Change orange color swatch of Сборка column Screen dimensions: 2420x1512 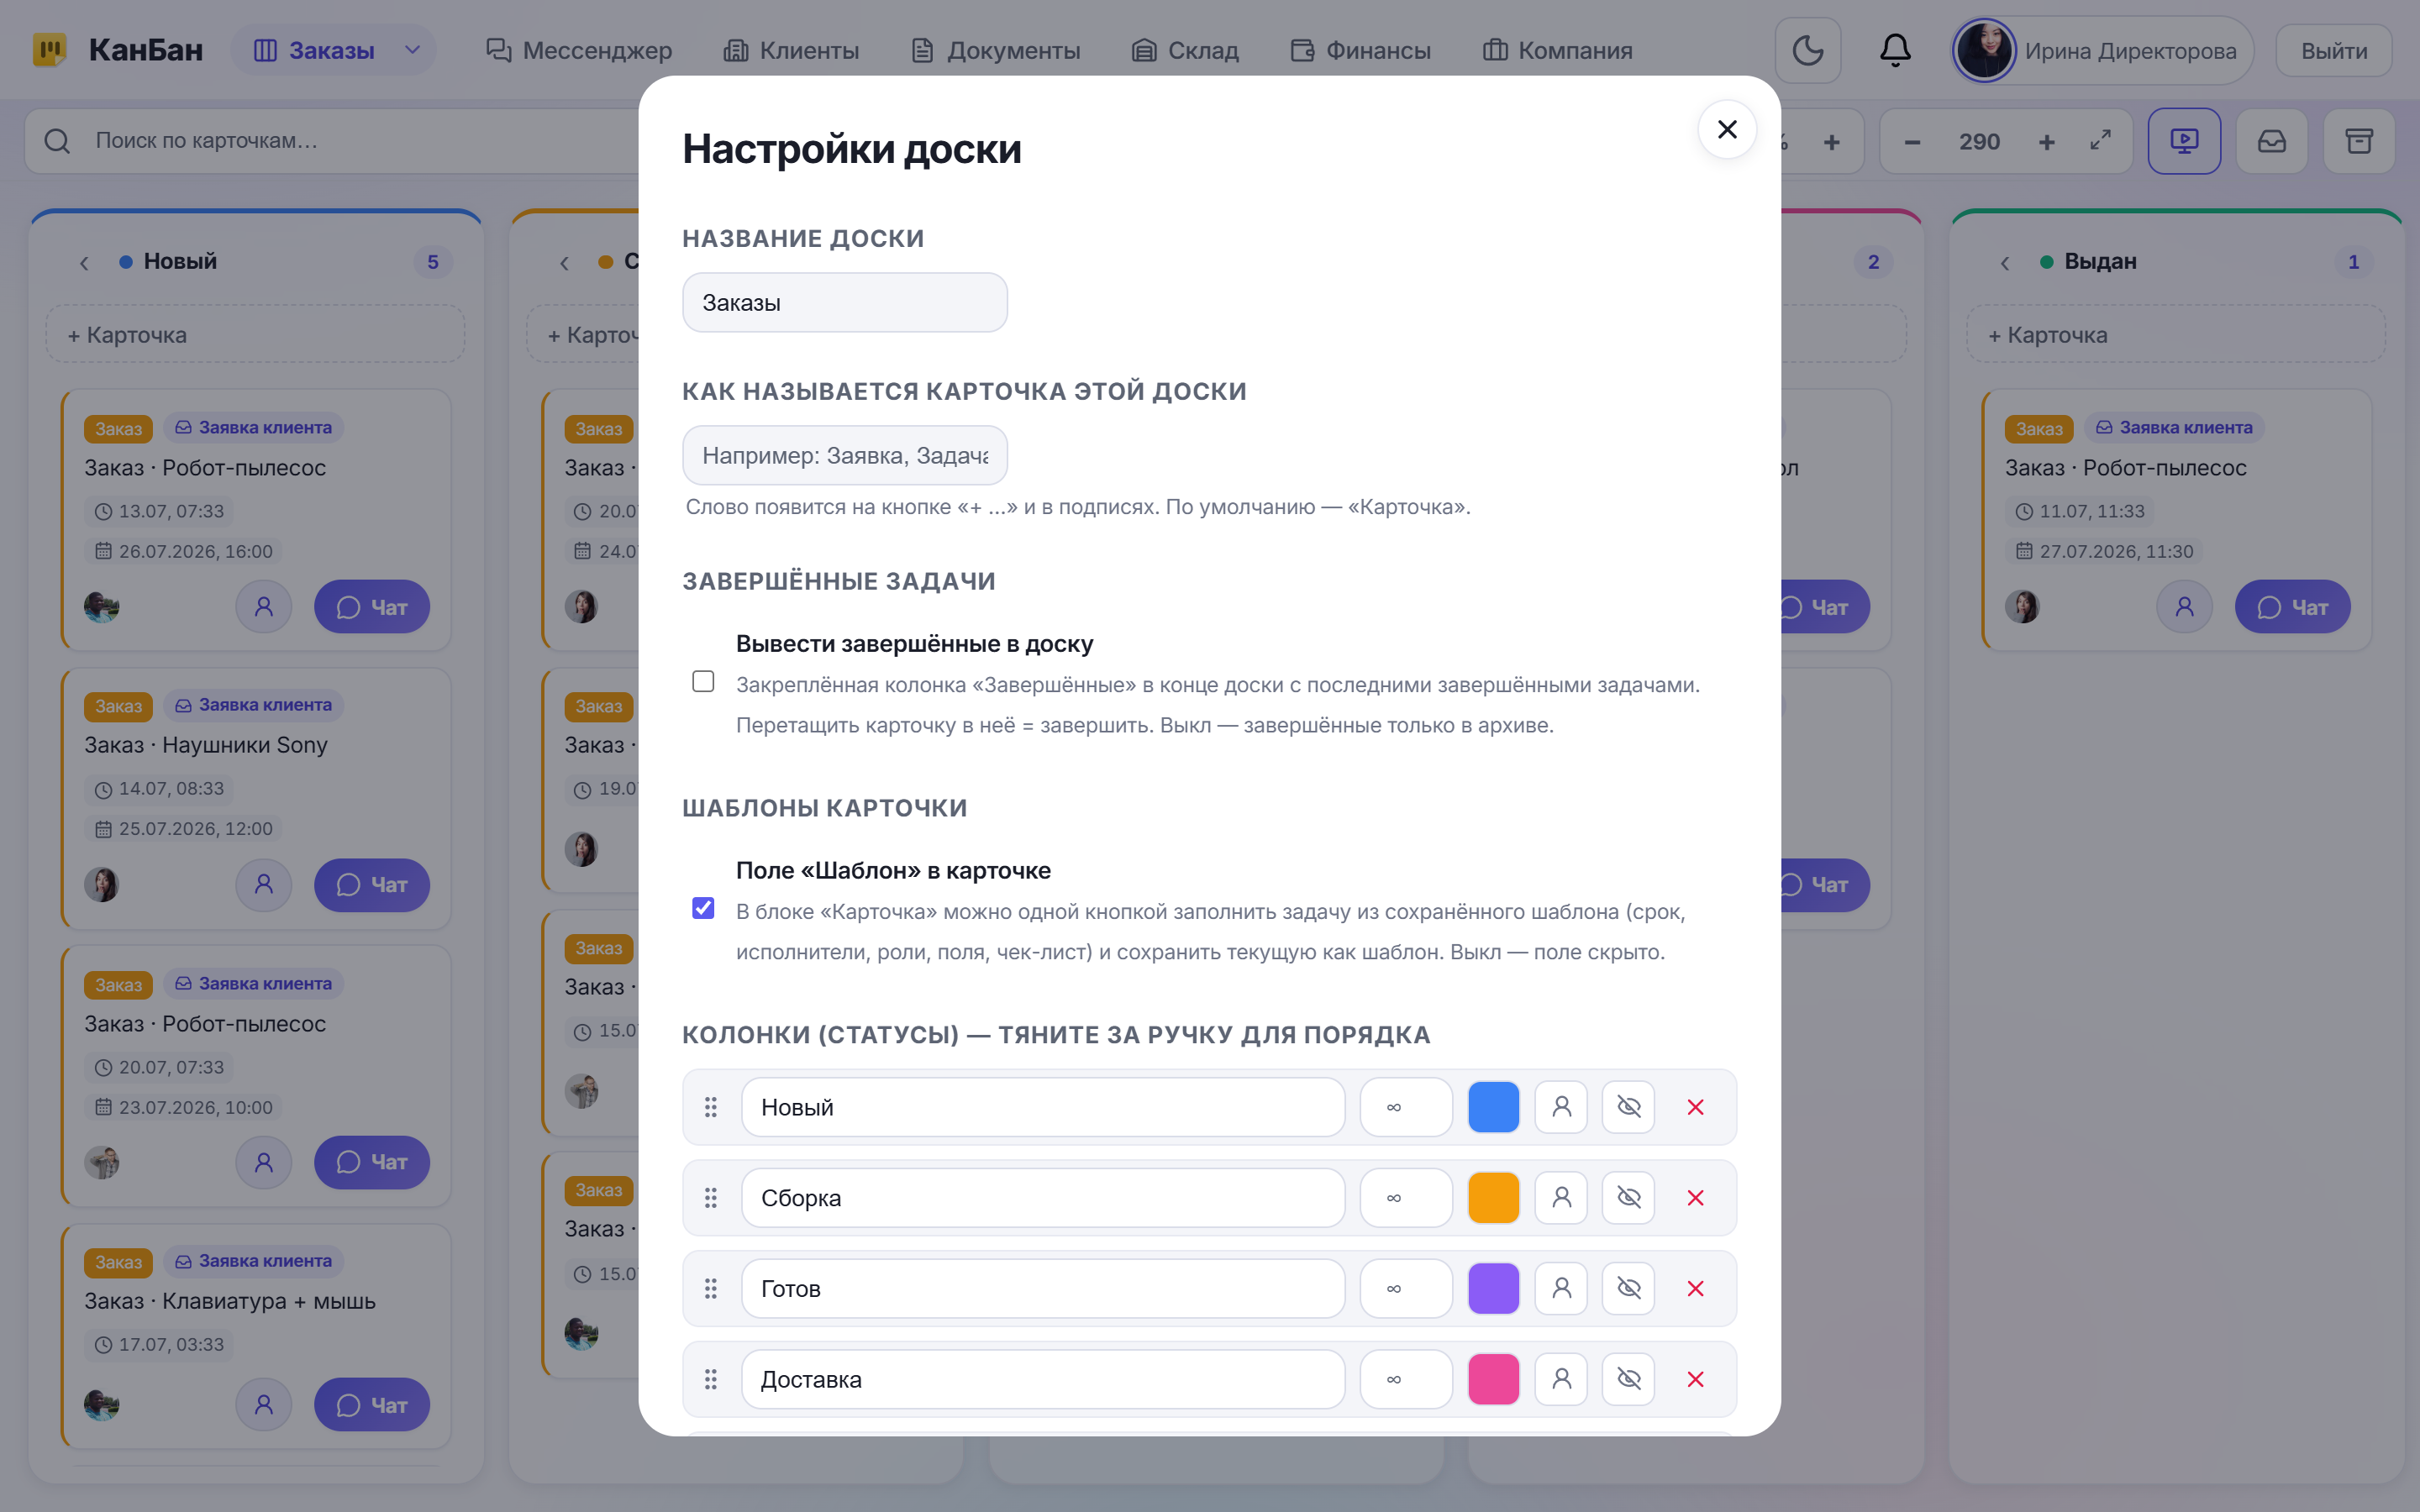click(1493, 1198)
